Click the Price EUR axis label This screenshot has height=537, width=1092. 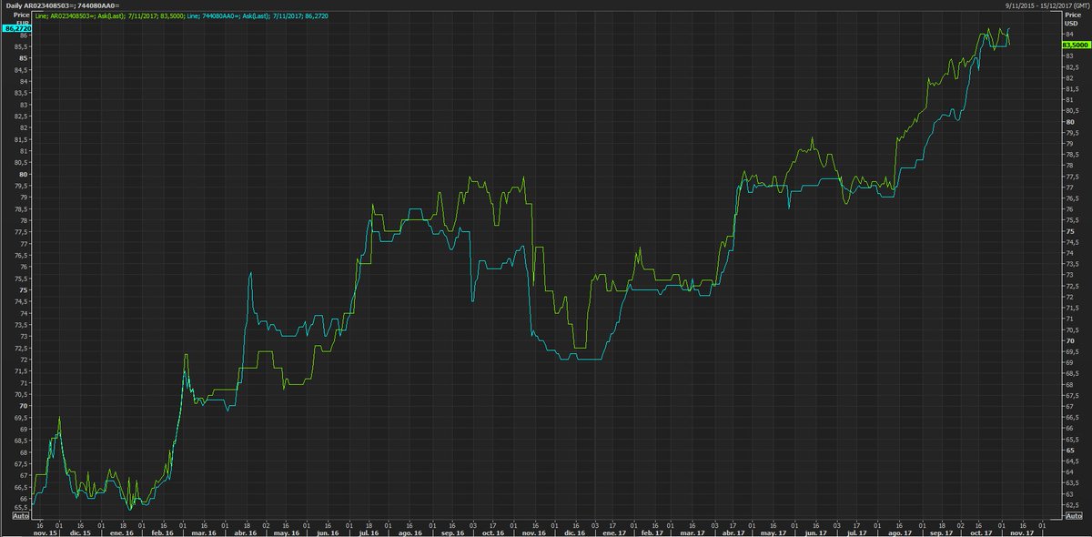(23, 19)
